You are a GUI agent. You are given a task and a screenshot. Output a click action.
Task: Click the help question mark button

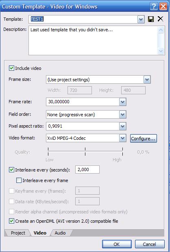[154, 7]
